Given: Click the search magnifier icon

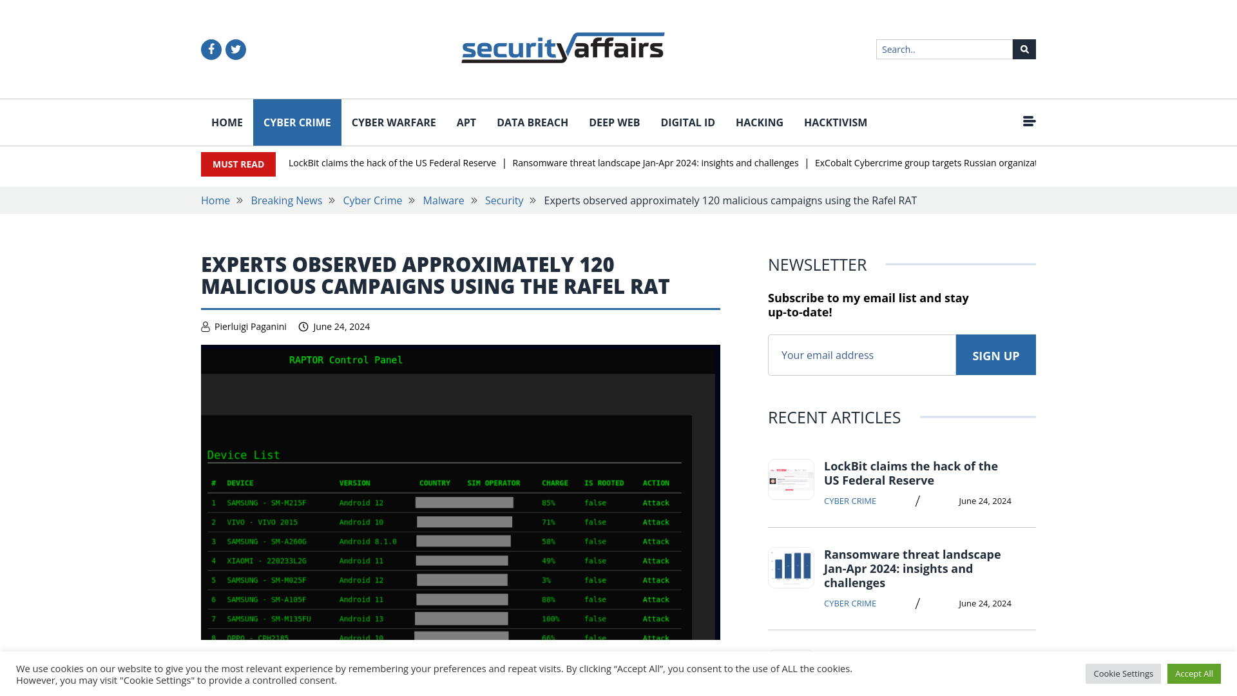Looking at the screenshot, I should point(1024,49).
